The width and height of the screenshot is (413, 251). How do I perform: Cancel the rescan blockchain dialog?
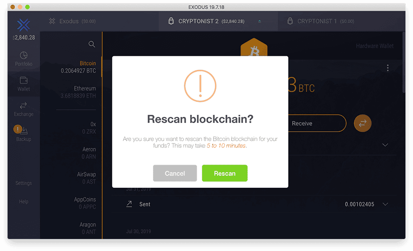click(x=175, y=173)
